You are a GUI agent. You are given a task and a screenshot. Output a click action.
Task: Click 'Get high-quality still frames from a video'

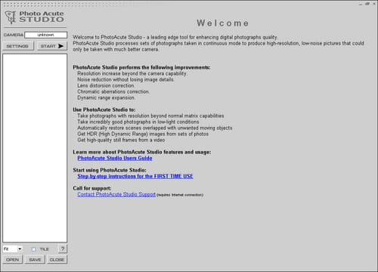point(121,140)
